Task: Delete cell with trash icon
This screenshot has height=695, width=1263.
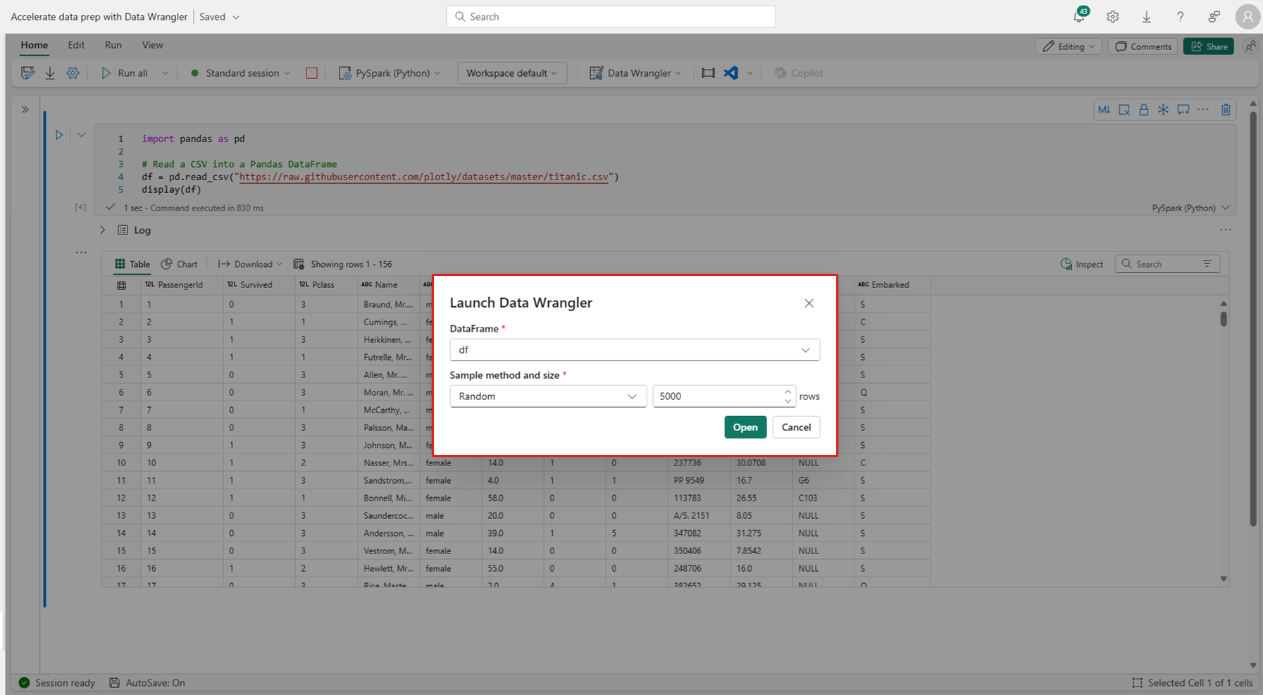Action: 1226,109
